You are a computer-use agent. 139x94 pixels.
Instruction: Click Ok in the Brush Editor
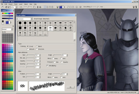pos(71,87)
